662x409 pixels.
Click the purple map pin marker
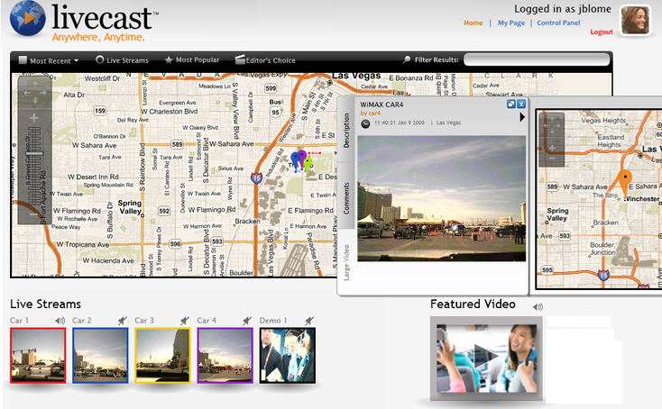(302, 157)
